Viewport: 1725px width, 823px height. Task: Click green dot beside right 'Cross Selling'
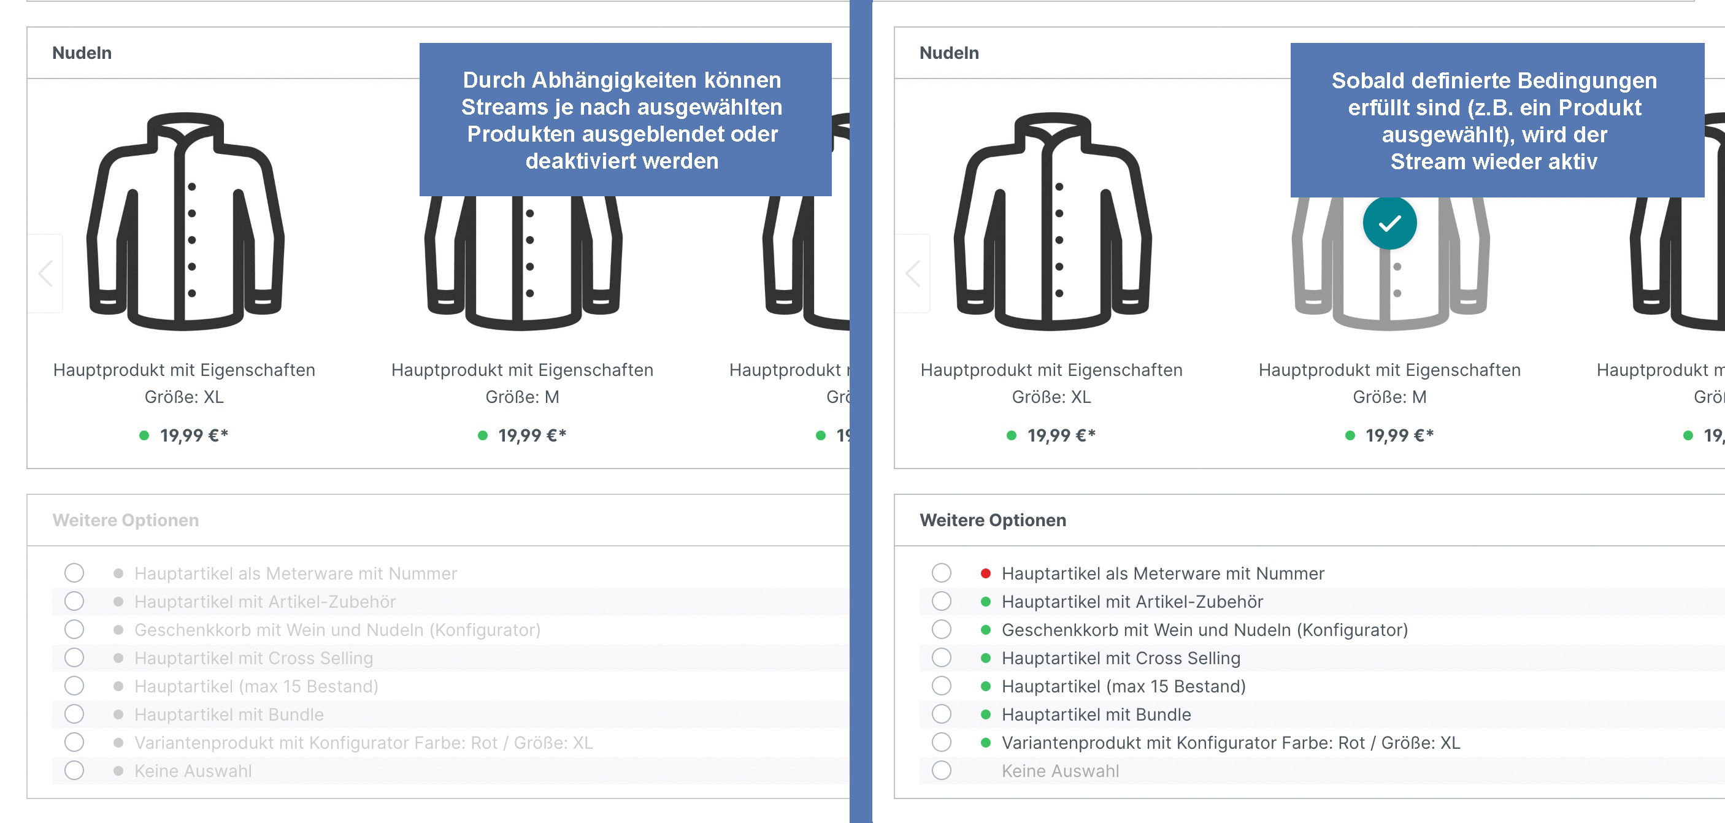coord(986,657)
